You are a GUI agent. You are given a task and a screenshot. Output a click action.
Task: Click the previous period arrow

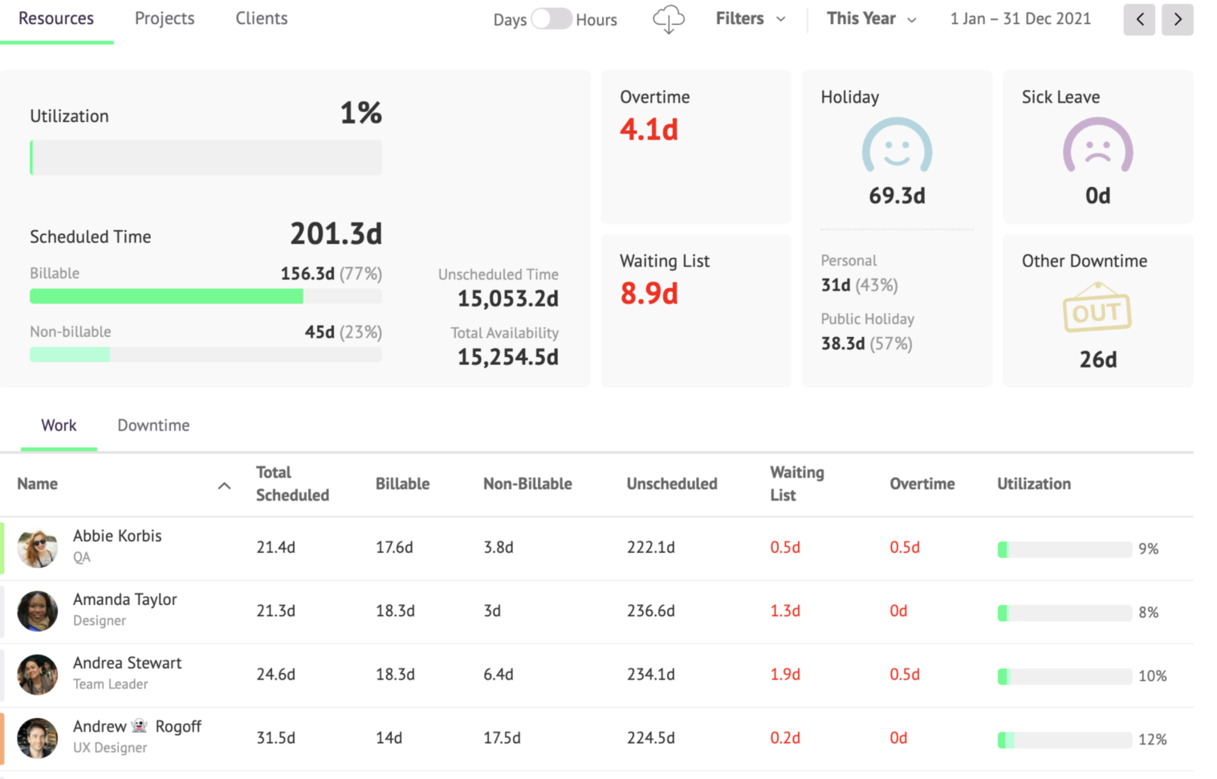1139,19
